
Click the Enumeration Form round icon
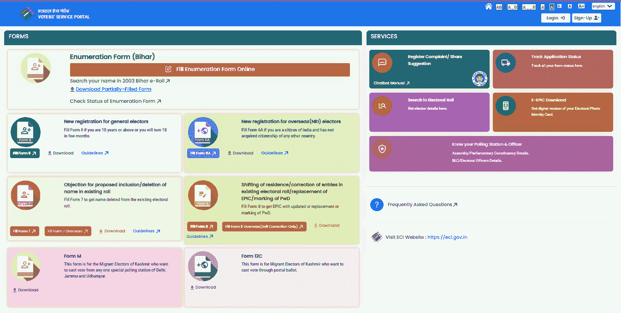tap(35, 68)
